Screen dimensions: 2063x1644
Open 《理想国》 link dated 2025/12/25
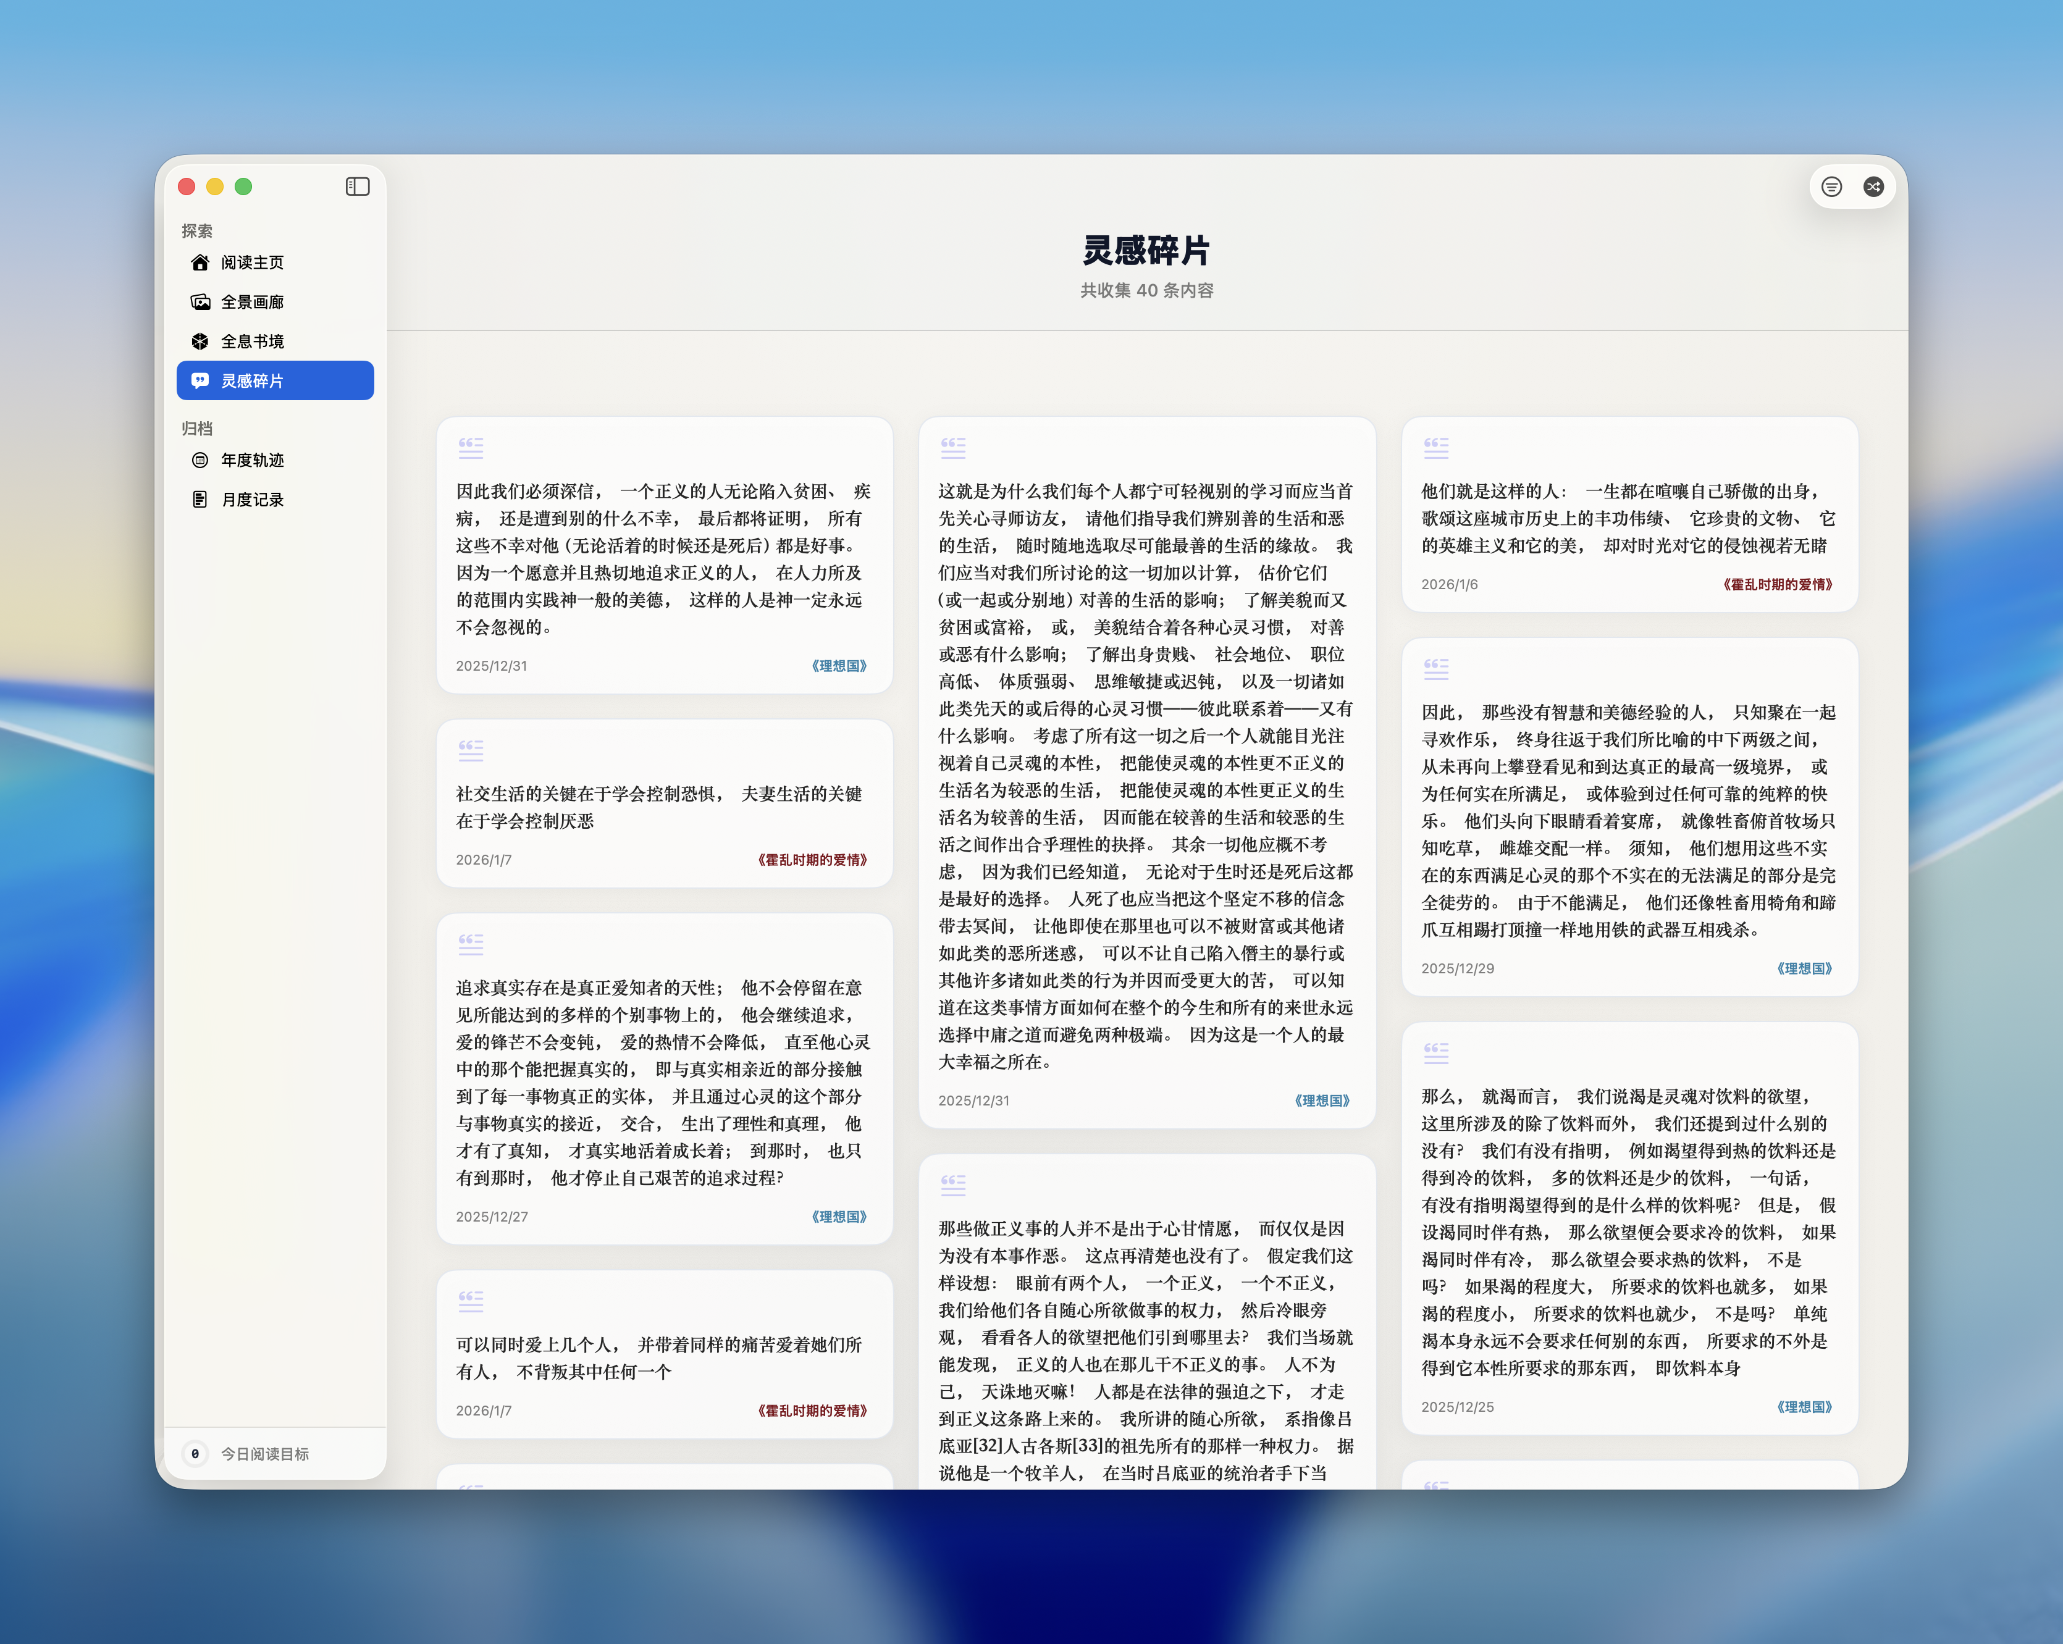(x=1805, y=1407)
